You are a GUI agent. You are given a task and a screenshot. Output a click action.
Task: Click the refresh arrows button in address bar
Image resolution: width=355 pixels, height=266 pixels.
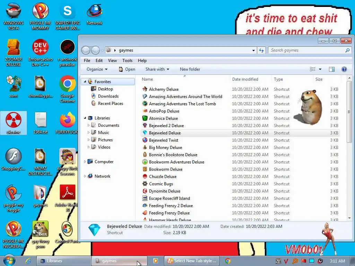pyautogui.click(x=261, y=50)
